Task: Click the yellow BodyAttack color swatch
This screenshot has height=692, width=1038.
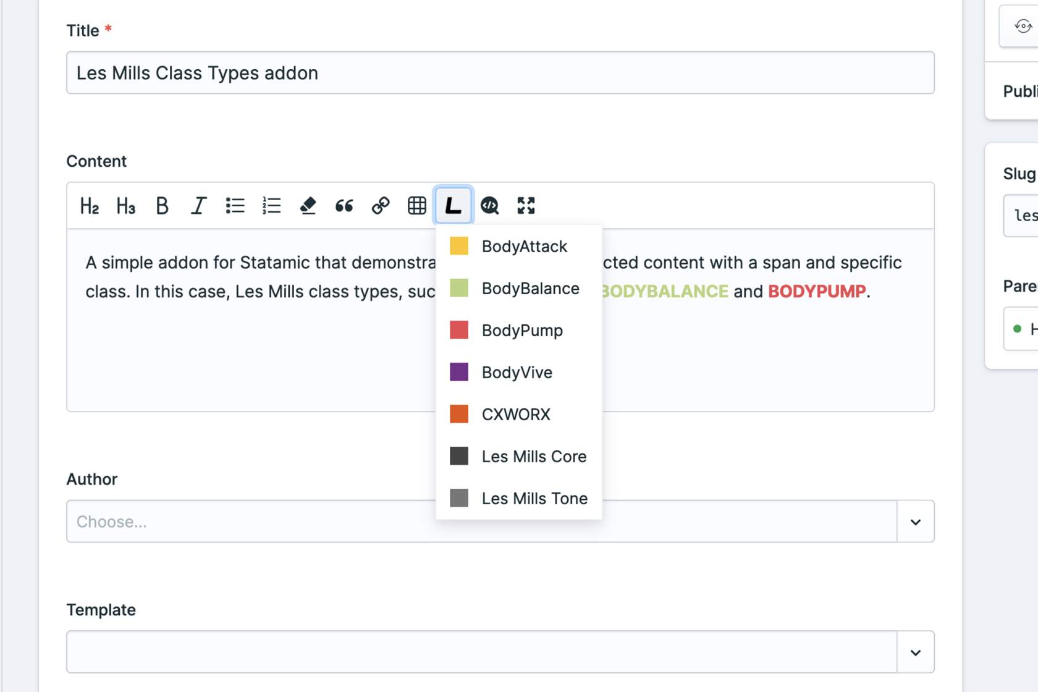Action: click(x=459, y=246)
